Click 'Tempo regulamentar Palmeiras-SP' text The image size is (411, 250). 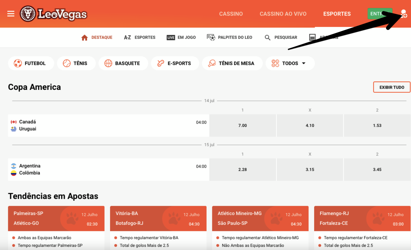click(x=50, y=245)
